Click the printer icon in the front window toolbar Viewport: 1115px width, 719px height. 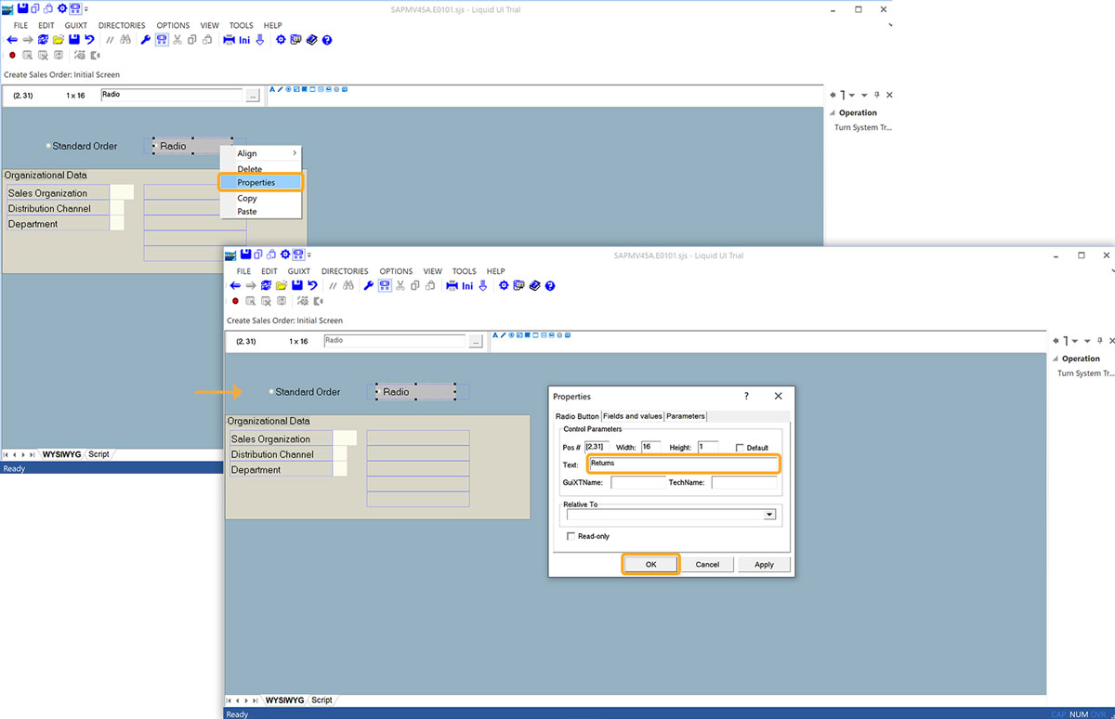pyautogui.click(x=452, y=286)
